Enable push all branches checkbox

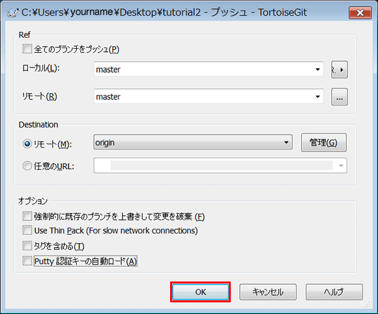(x=27, y=49)
